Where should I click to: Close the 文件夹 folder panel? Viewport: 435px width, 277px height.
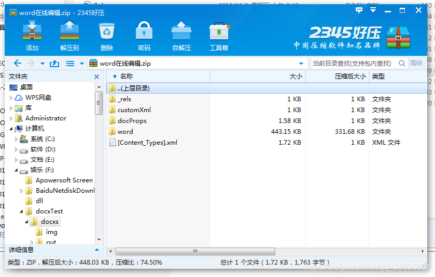[96, 76]
